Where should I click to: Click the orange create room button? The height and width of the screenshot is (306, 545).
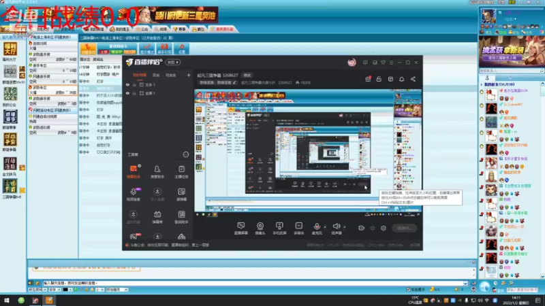tap(88, 49)
